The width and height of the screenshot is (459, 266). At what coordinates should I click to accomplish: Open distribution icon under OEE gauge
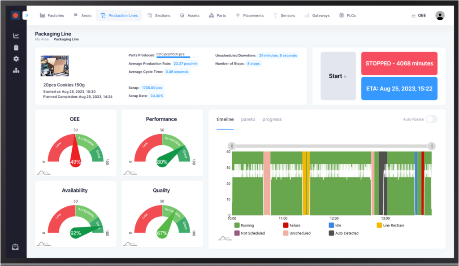(43, 173)
